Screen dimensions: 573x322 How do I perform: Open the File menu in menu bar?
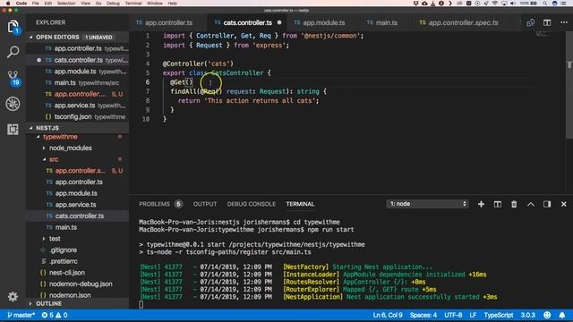[x=36, y=4]
